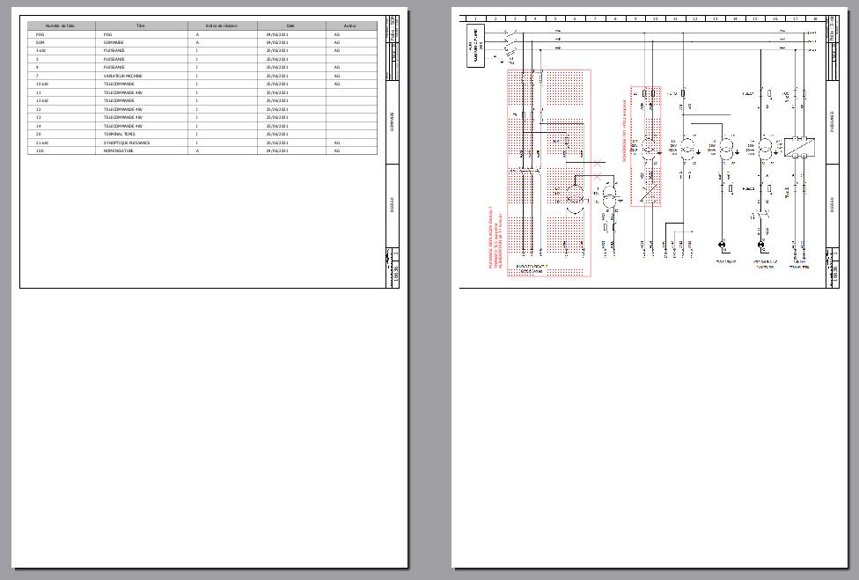Click the "Titre" column header
The image size is (859, 580).
coord(141,26)
